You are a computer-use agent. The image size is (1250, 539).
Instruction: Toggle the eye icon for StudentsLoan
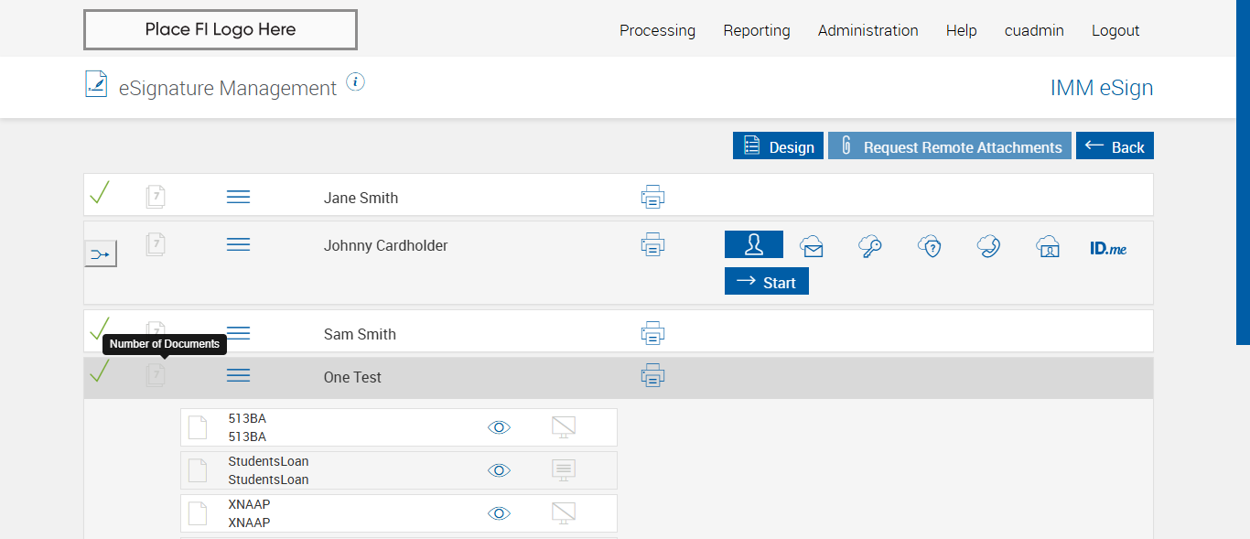(x=499, y=470)
